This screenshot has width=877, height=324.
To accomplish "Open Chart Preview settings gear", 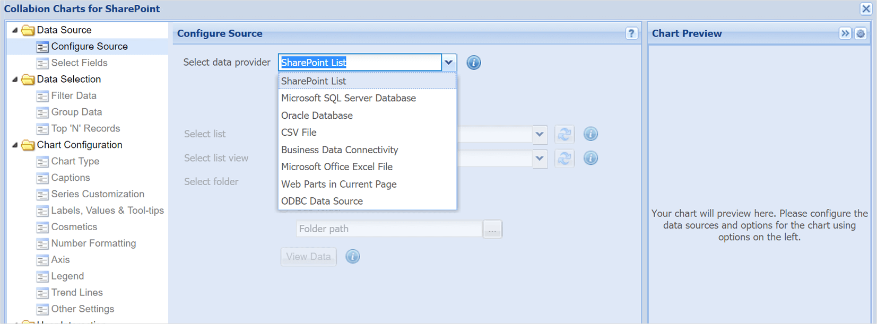I will tap(861, 33).
